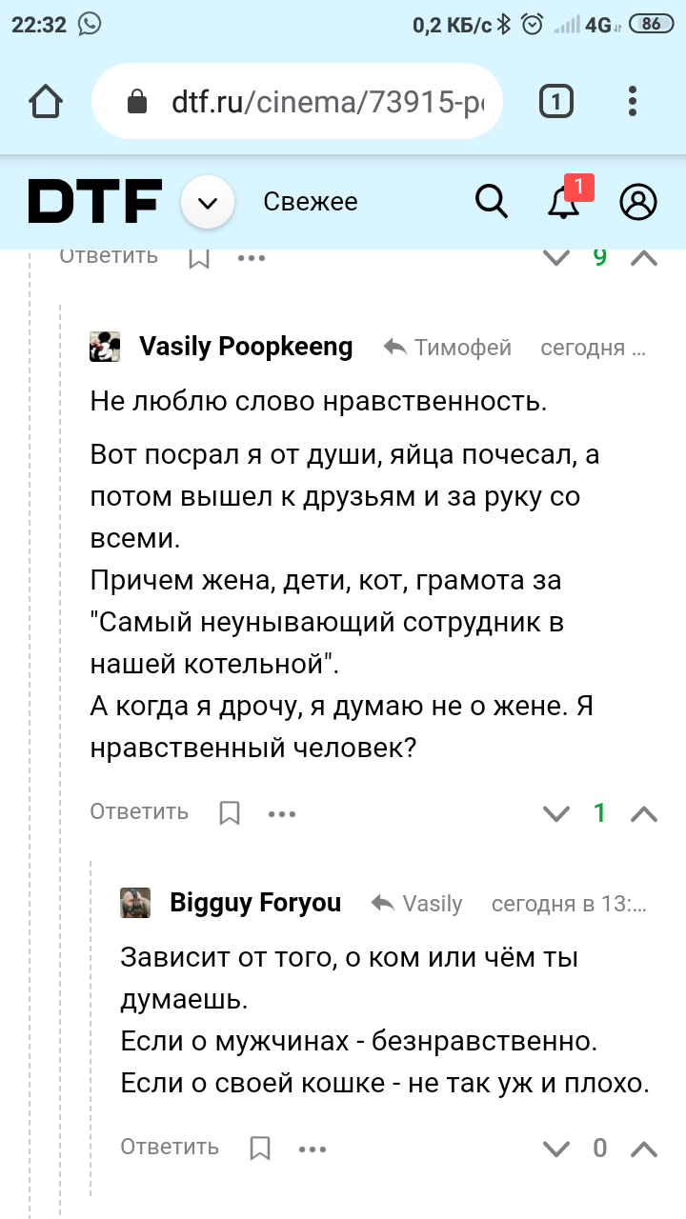Bookmark Bigguy Foryou's comment
The height and width of the screenshot is (1219, 686).
tap(260, 1148)
